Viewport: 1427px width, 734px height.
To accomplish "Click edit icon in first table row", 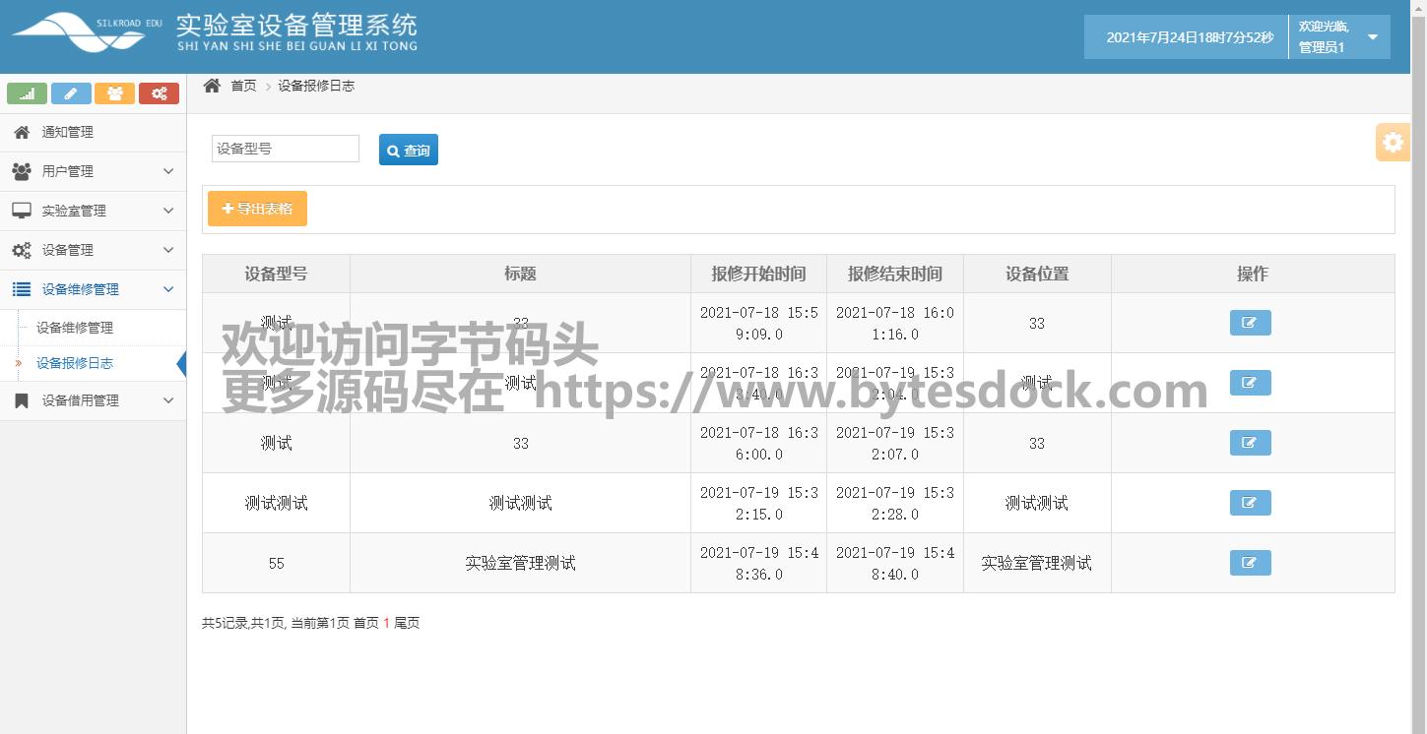I will (x=1250, y=323).
